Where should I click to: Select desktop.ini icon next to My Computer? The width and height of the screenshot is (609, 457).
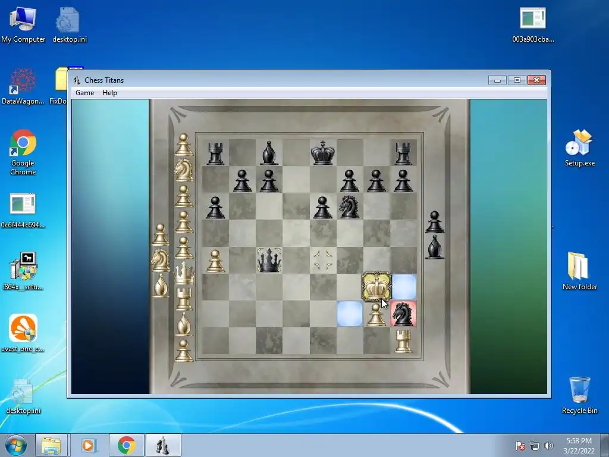pyautogui.click(x=69, y=26)
